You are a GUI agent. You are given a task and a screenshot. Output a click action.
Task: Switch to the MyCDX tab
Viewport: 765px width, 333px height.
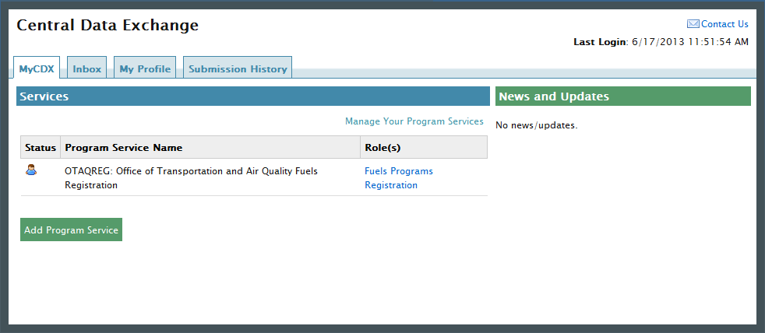[37, 68]
